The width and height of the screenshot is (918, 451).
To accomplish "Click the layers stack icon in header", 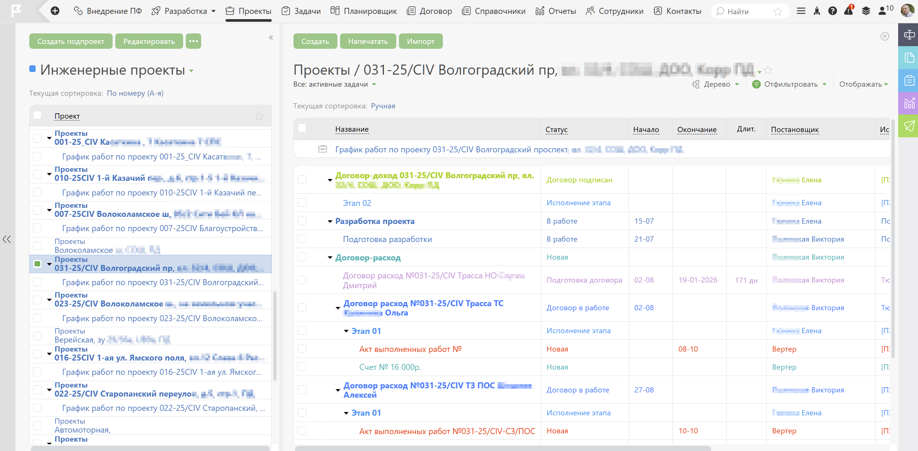I will click(866, 11).
